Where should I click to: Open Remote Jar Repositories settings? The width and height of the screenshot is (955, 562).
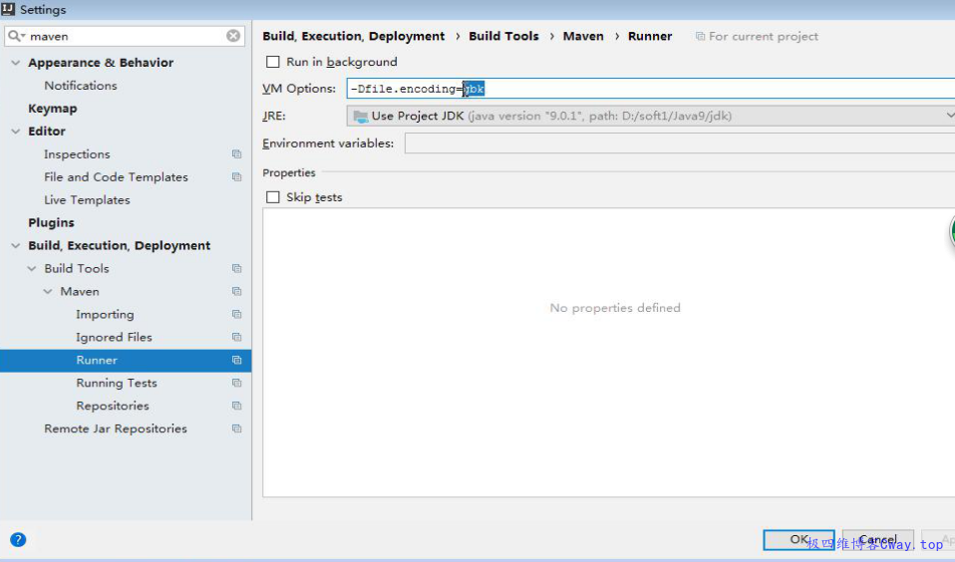115,428
